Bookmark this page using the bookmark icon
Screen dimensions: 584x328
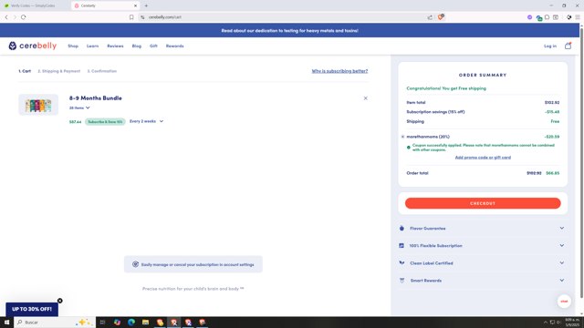pos(131,17)
